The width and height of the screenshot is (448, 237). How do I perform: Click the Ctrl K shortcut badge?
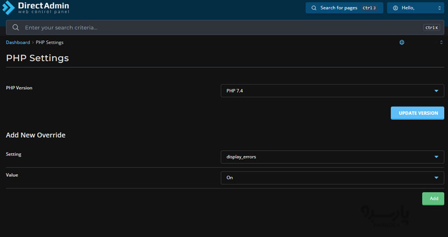pos(432,28)
